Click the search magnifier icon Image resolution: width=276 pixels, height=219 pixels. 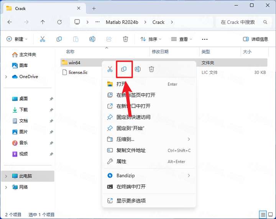click(x=265, y=22)
